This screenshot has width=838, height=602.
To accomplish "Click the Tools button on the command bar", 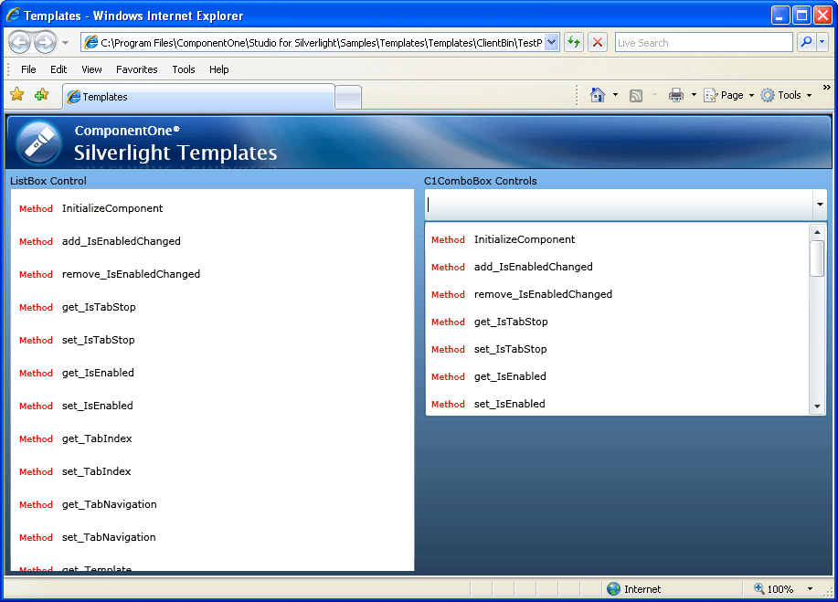I will (788, 94).
